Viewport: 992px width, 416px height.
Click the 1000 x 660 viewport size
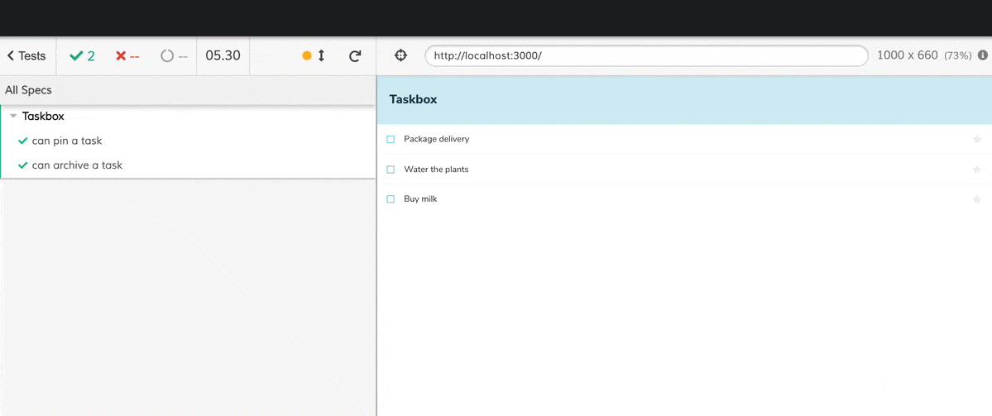click(x=907, y=55)
